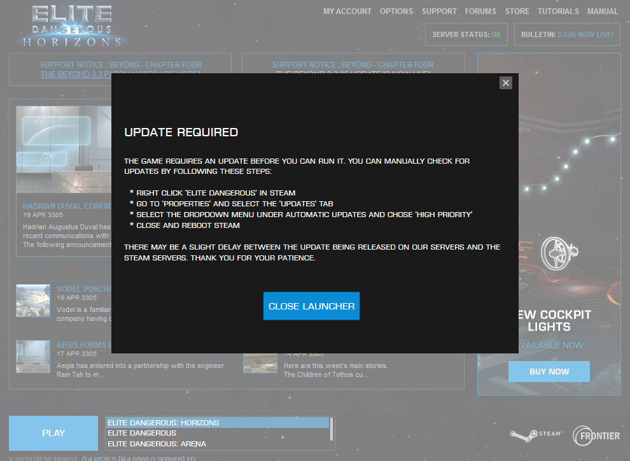Click the Close Launcher button

tap(311, 306)
